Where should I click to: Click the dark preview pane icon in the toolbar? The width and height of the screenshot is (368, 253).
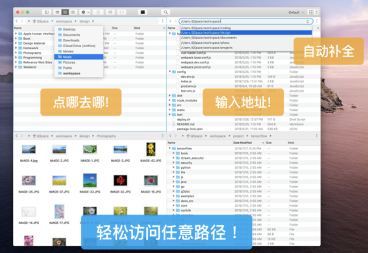pos(142,12)
